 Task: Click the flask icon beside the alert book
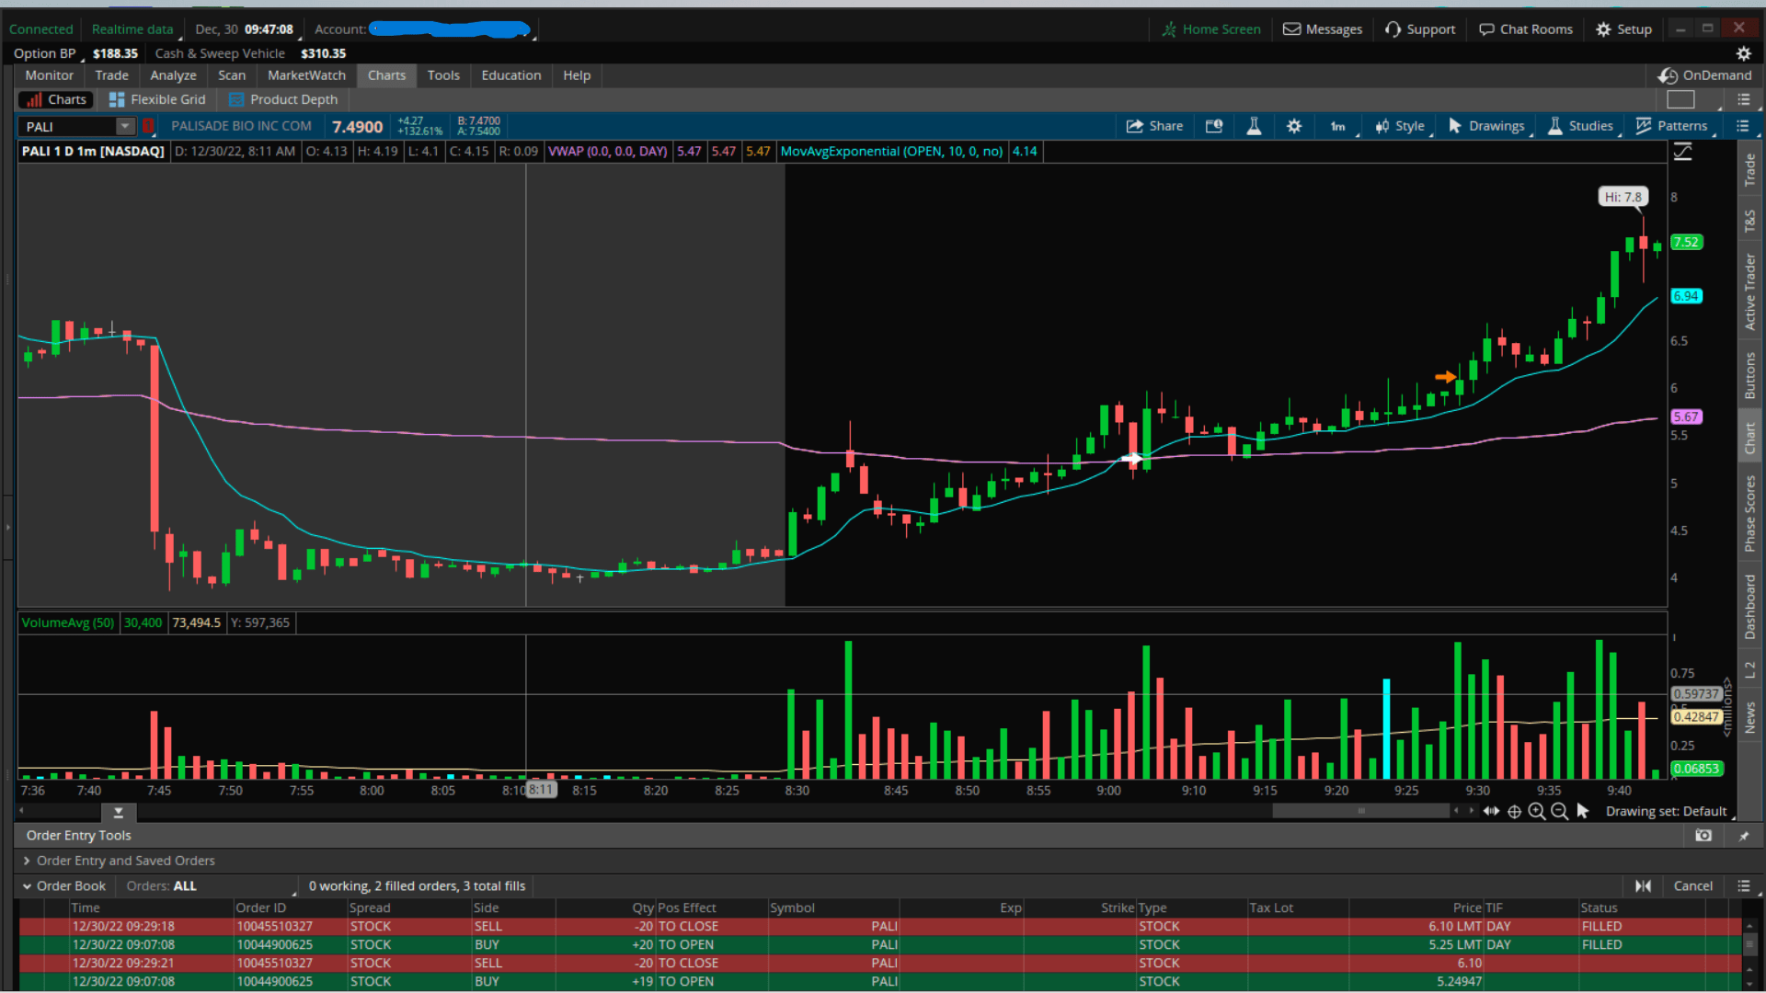pos(1254,126)
